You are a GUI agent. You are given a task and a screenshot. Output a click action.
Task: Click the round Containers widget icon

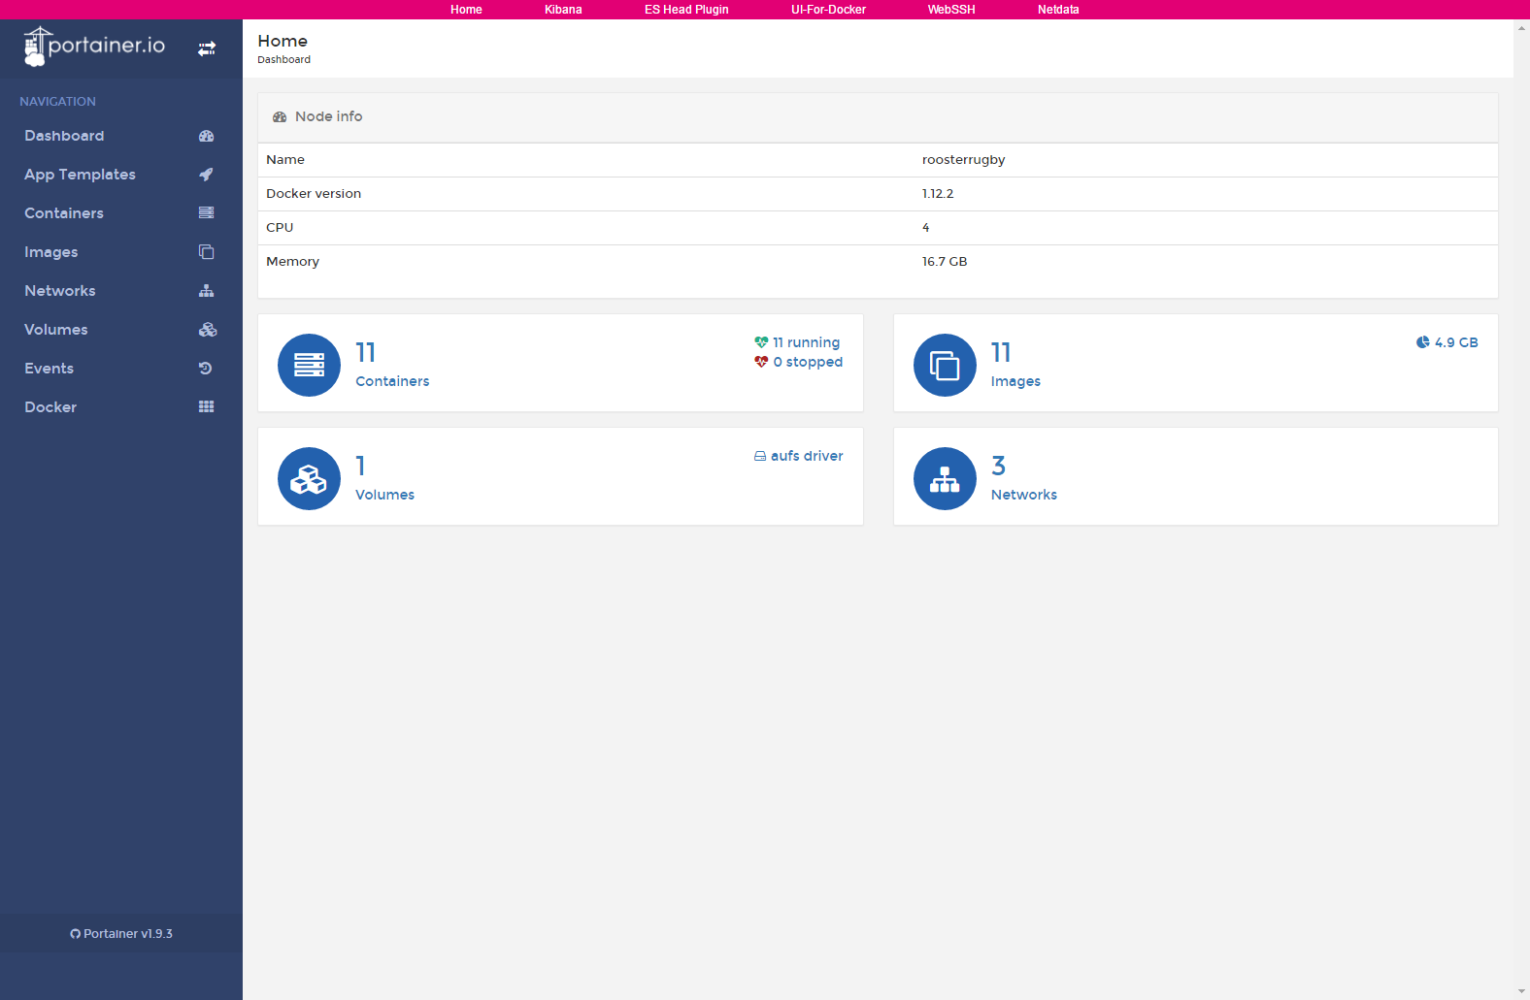[x=309, y=365]
